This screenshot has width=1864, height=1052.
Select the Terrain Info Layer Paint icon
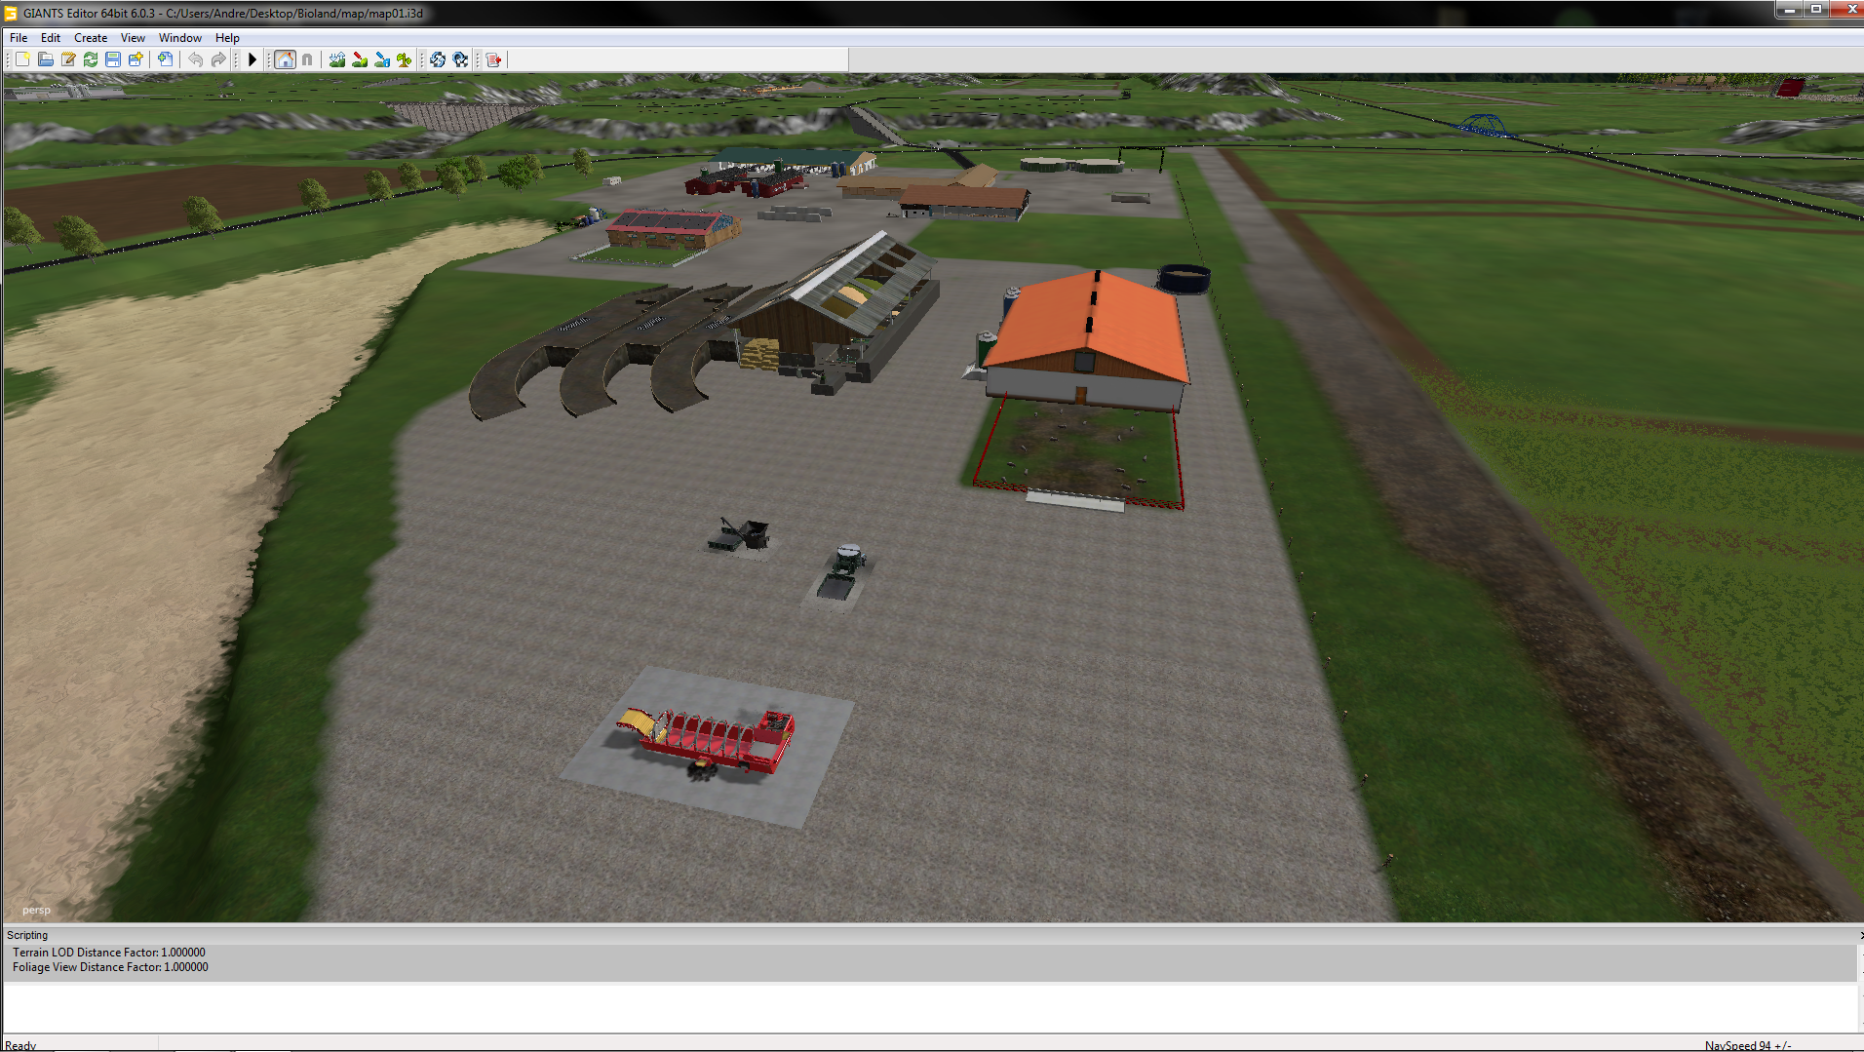click(x=382, y=59)
